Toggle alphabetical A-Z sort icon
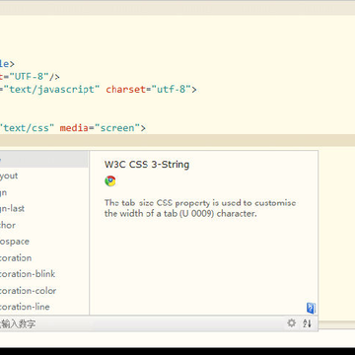 307,323
